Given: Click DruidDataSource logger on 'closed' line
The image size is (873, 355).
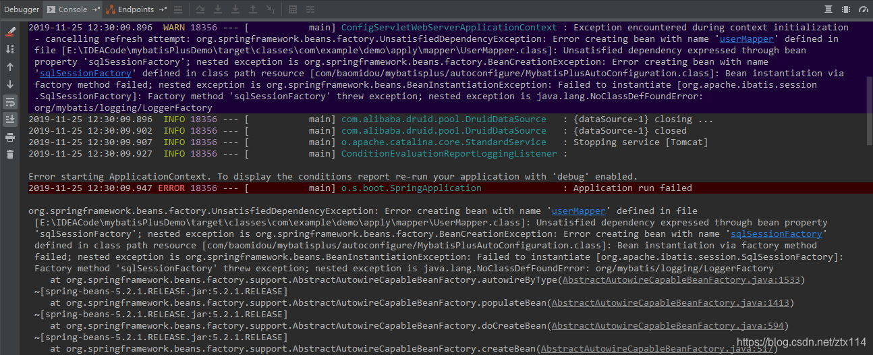Looking at the screenshot, I should point(444,131).
